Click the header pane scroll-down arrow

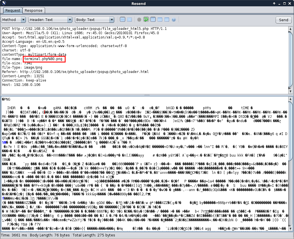(290, 91)
